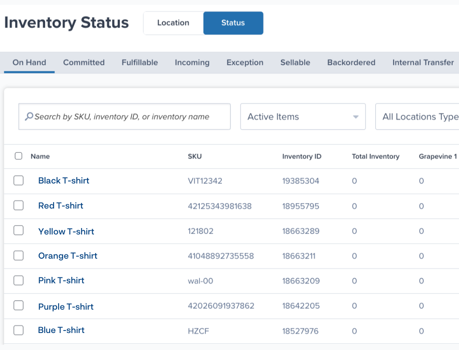Go to the Incoming tab

point(192,62)
